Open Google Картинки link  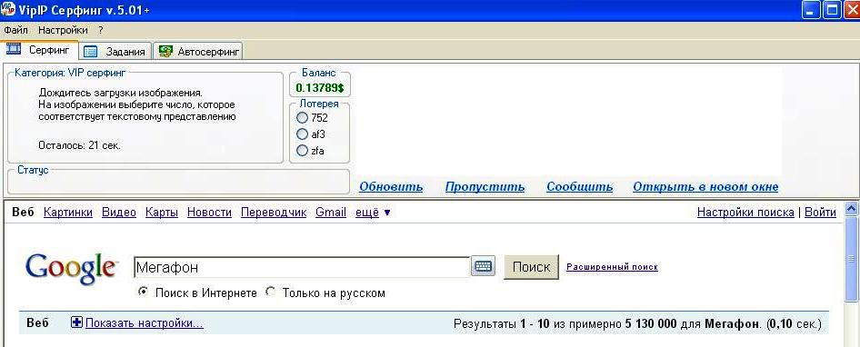[68, 213]
